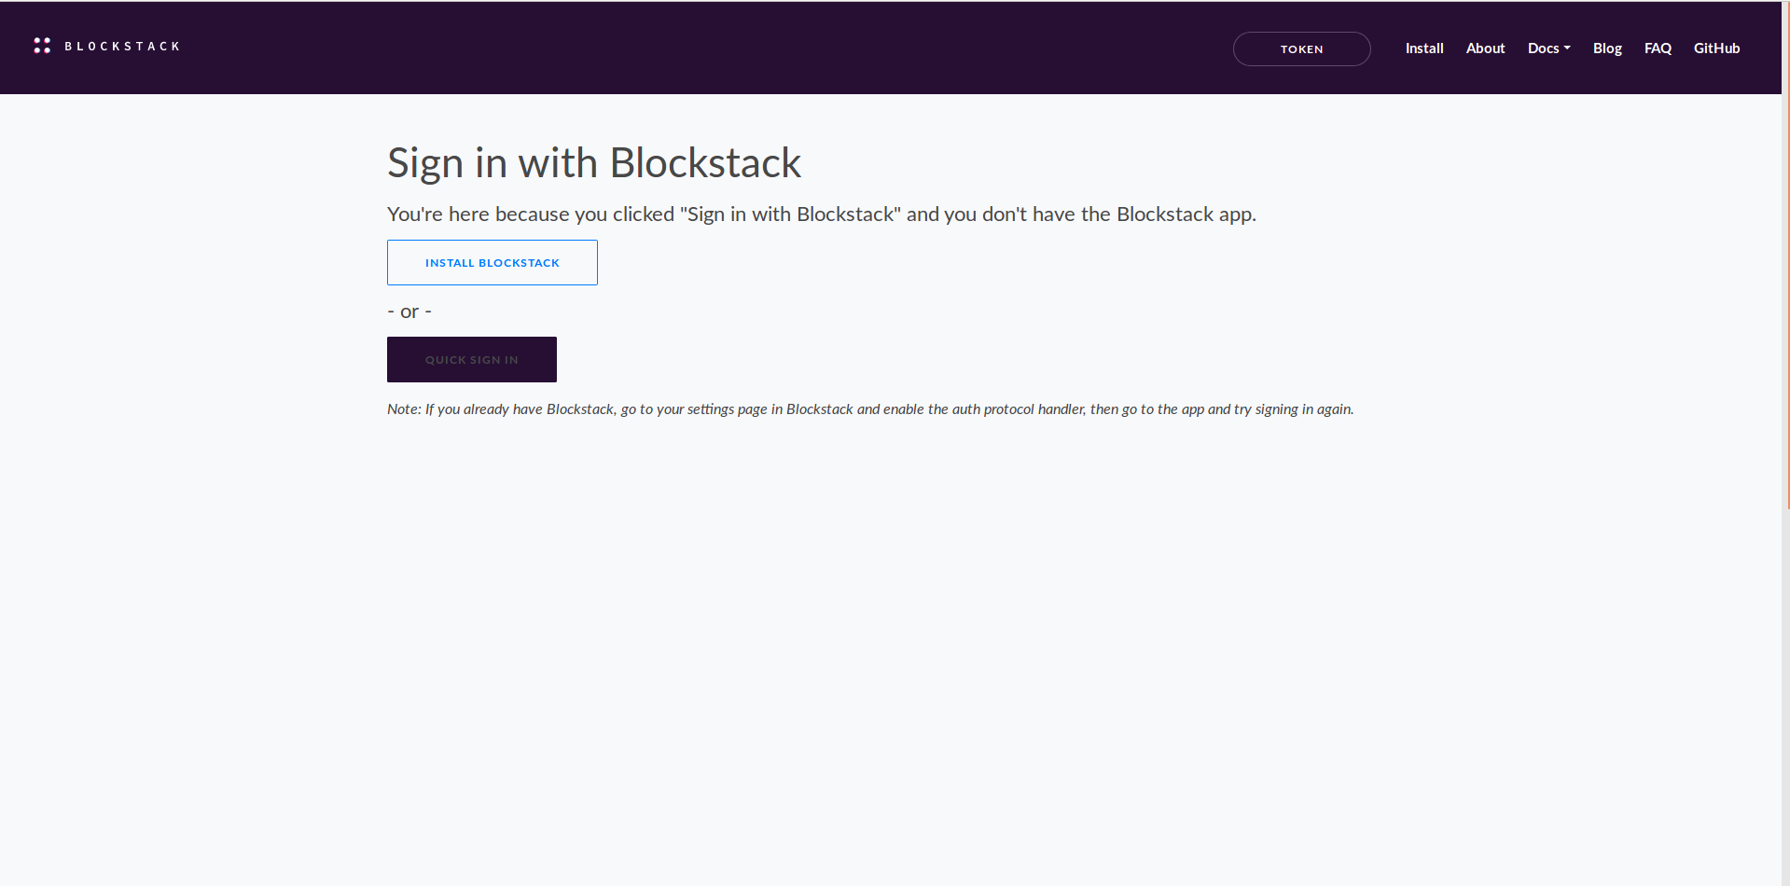Select the sentence mentioning the Blockstack app
Image resolution: width=1790 pixels, height=886 pixels.
tap(821, 214)
